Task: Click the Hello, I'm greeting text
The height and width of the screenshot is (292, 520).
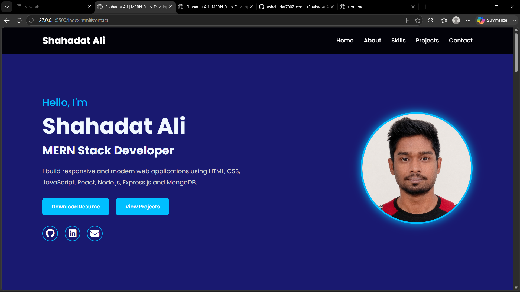Action: coord(65,102)
